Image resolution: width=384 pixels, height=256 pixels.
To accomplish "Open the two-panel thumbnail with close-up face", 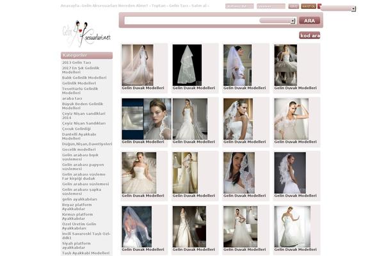I will tap(147, 119).
